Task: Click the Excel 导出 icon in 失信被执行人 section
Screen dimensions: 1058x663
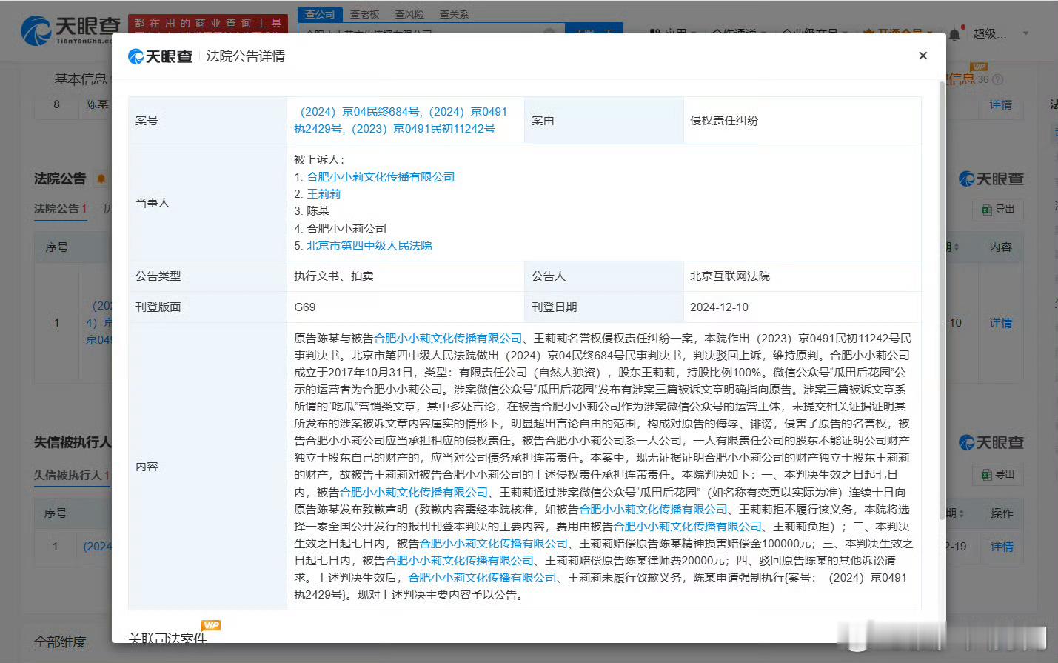Action: (x=986, y=475)
